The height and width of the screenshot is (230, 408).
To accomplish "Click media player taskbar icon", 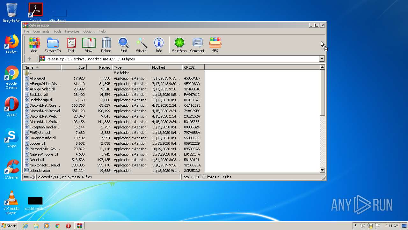I will click(x=47, y=226).
